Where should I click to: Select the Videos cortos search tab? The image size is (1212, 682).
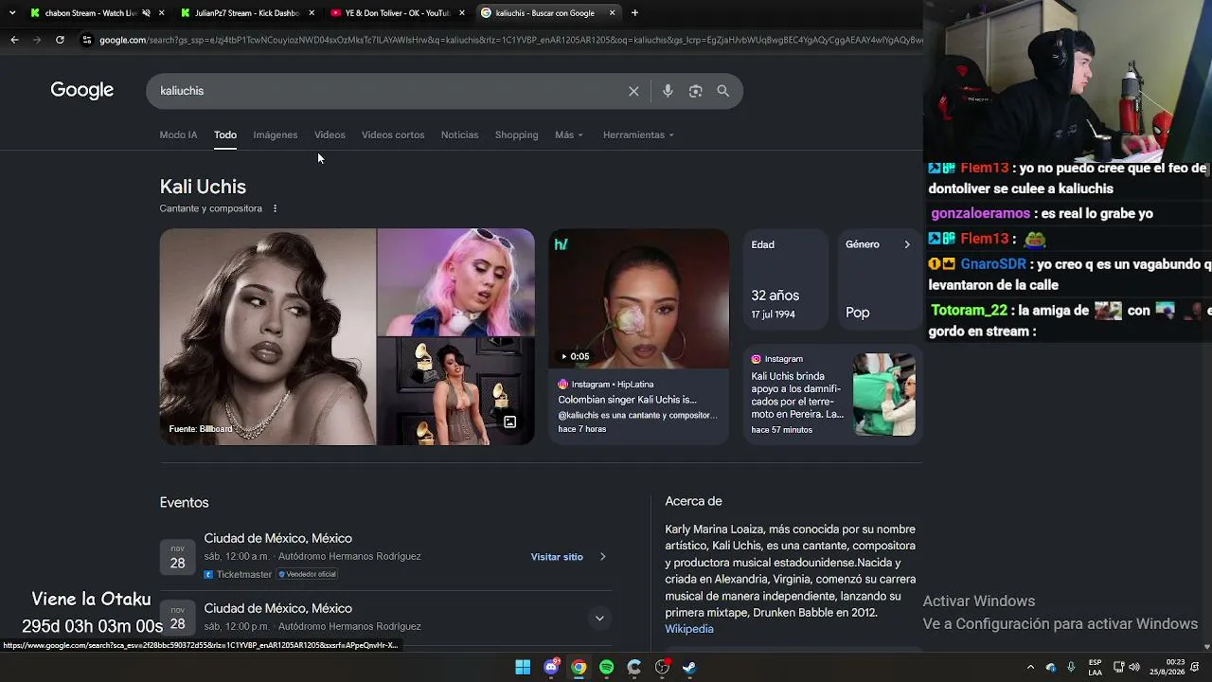click(393, 135)
